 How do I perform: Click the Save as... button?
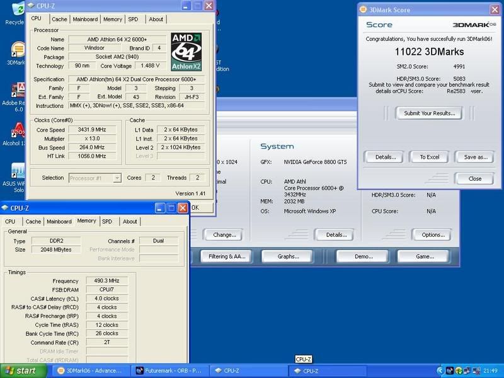(x=475, y=157)
